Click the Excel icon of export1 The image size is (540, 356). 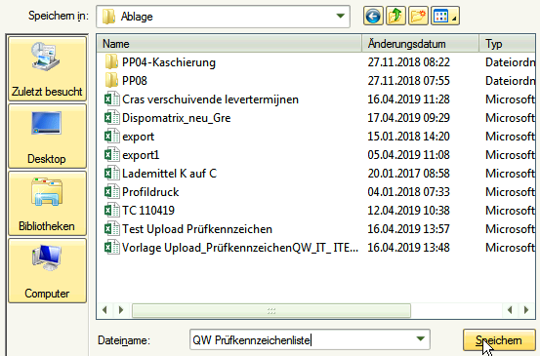point(111,155)
